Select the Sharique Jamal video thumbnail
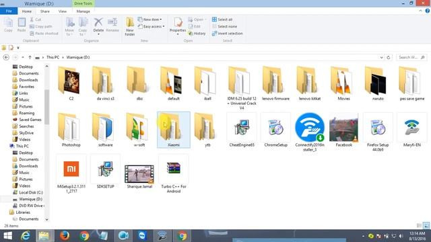 tap(139, 175)
